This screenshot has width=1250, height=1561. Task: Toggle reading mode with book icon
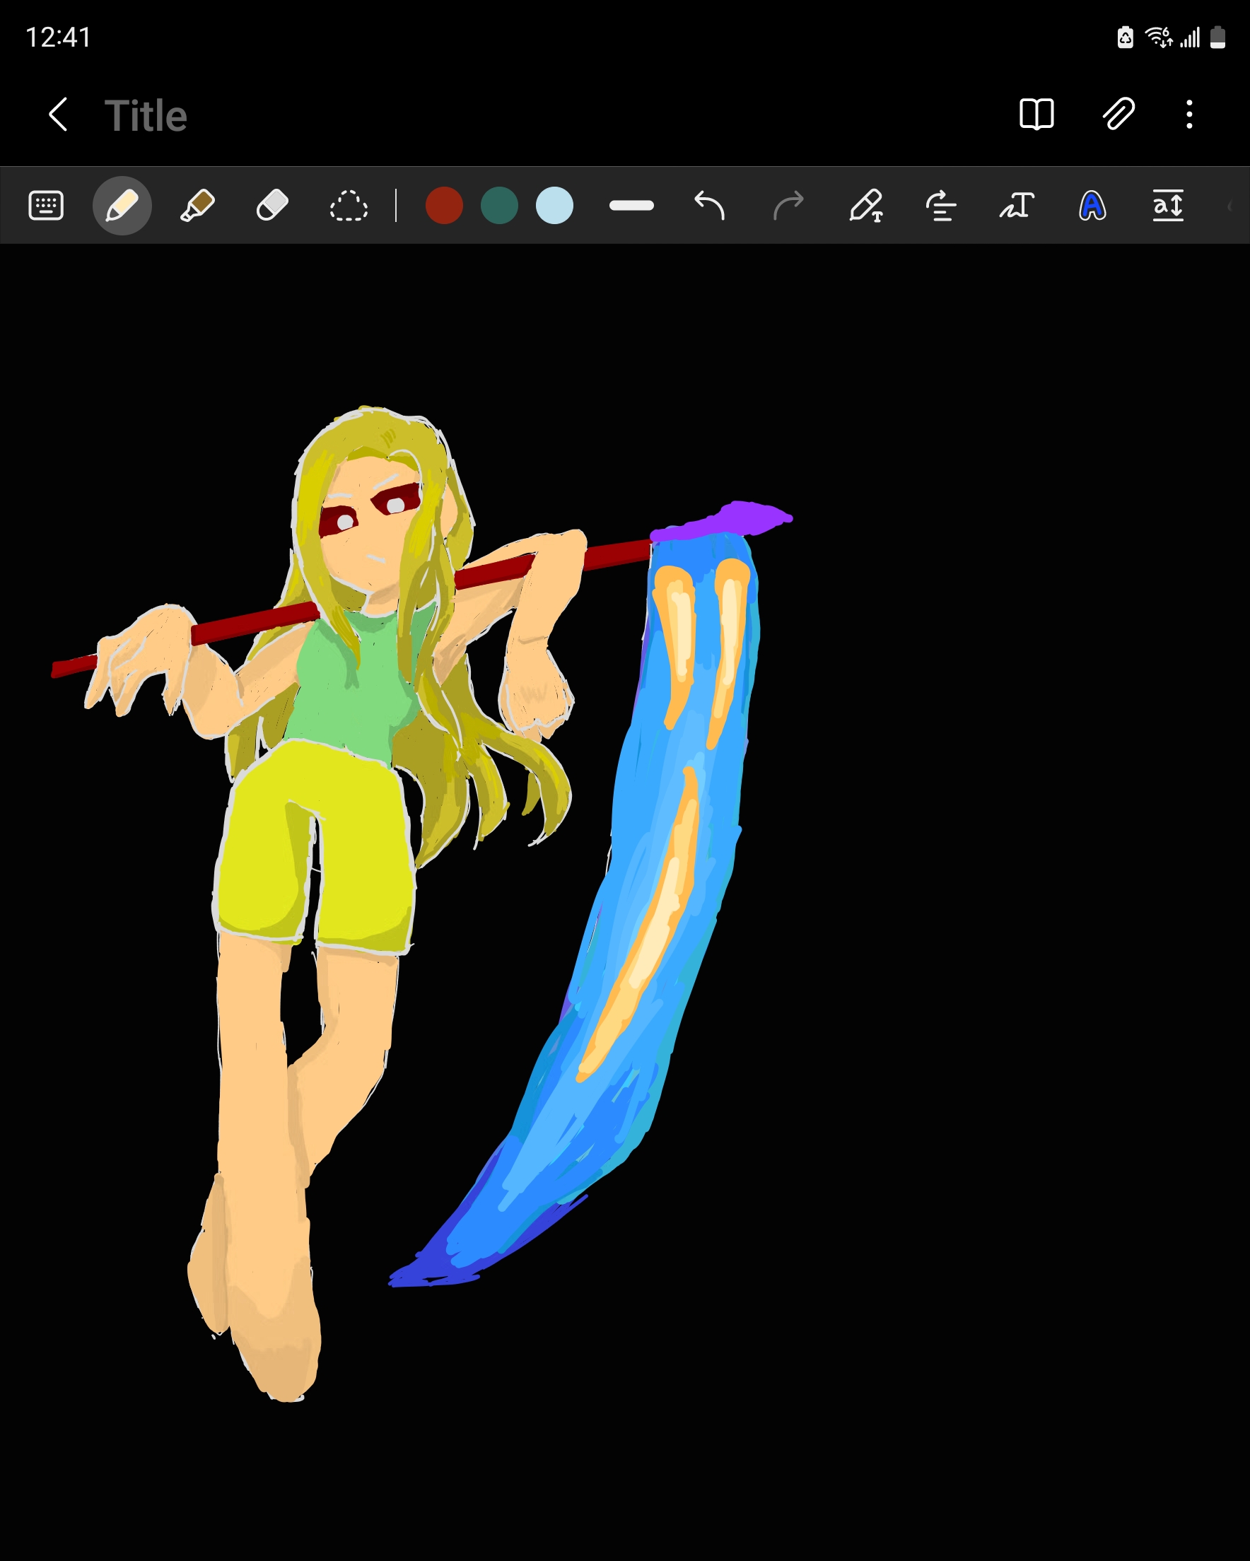(x=1036, y=115)
